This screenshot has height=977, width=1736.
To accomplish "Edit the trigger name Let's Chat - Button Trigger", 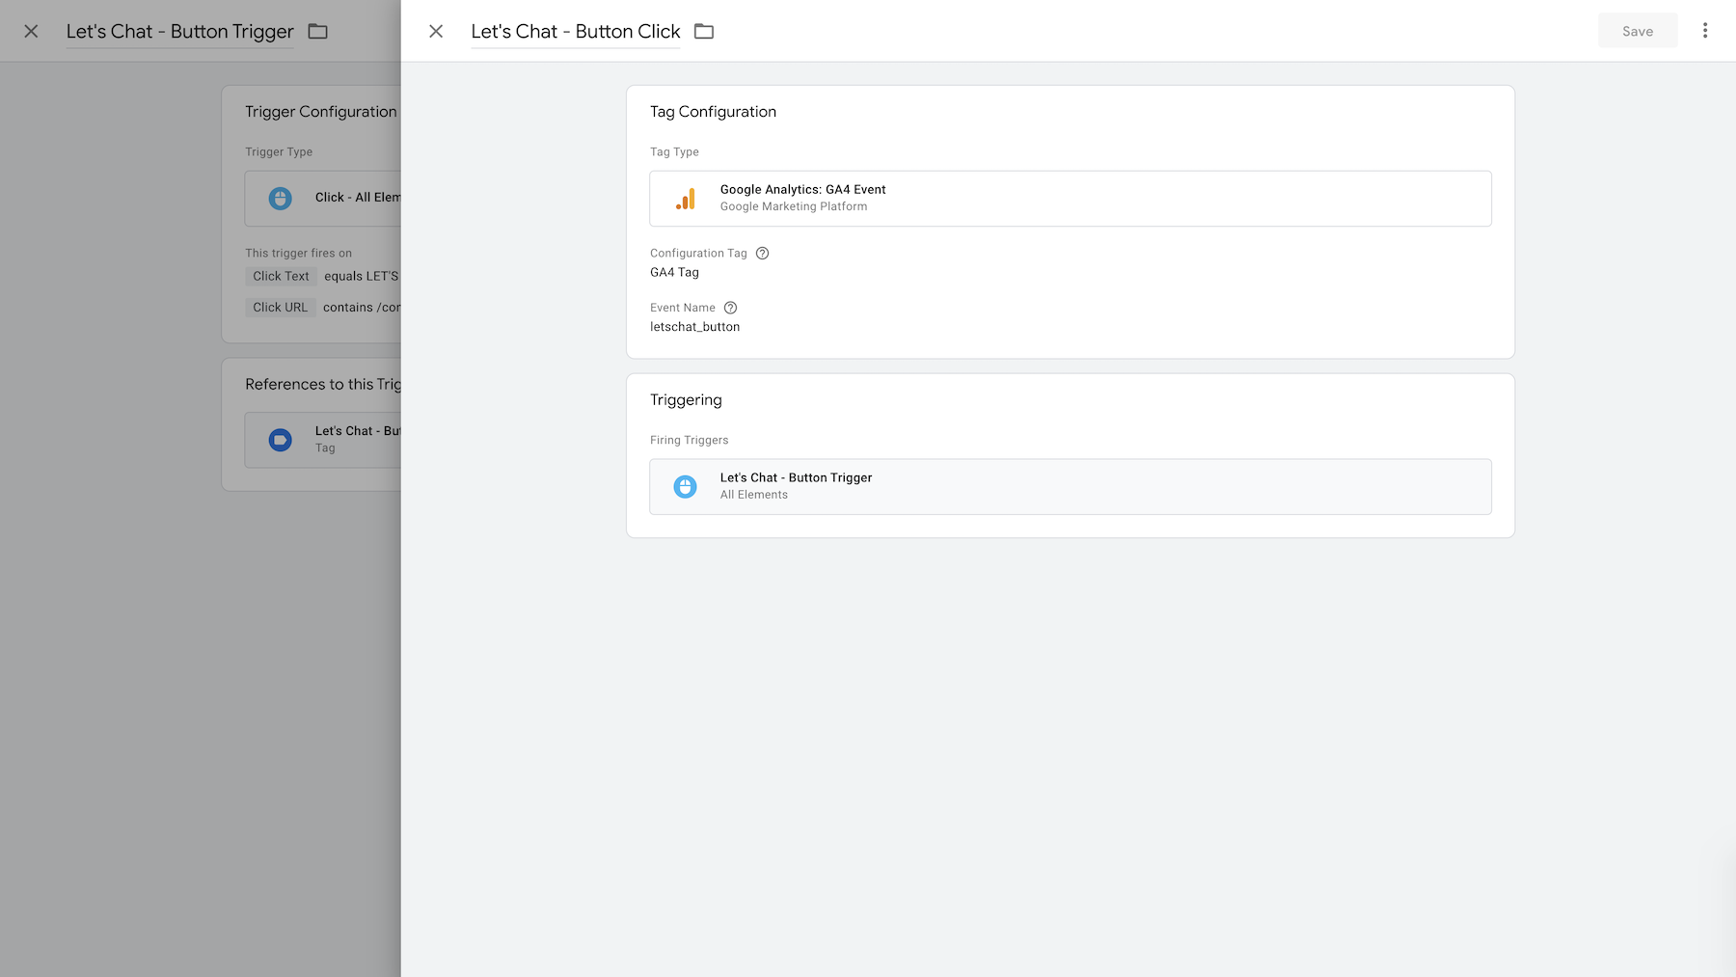I will pyautogui.click(x=180, y=32).
